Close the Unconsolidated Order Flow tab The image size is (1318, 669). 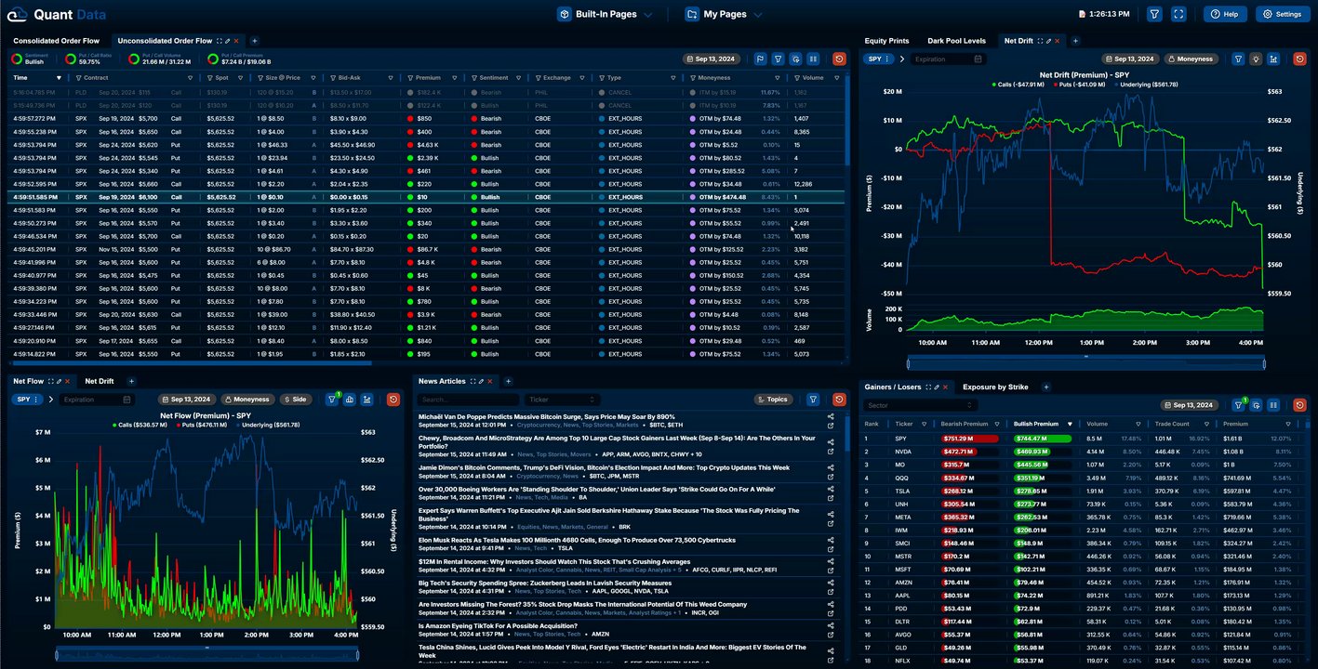click(x=236, y=41)
